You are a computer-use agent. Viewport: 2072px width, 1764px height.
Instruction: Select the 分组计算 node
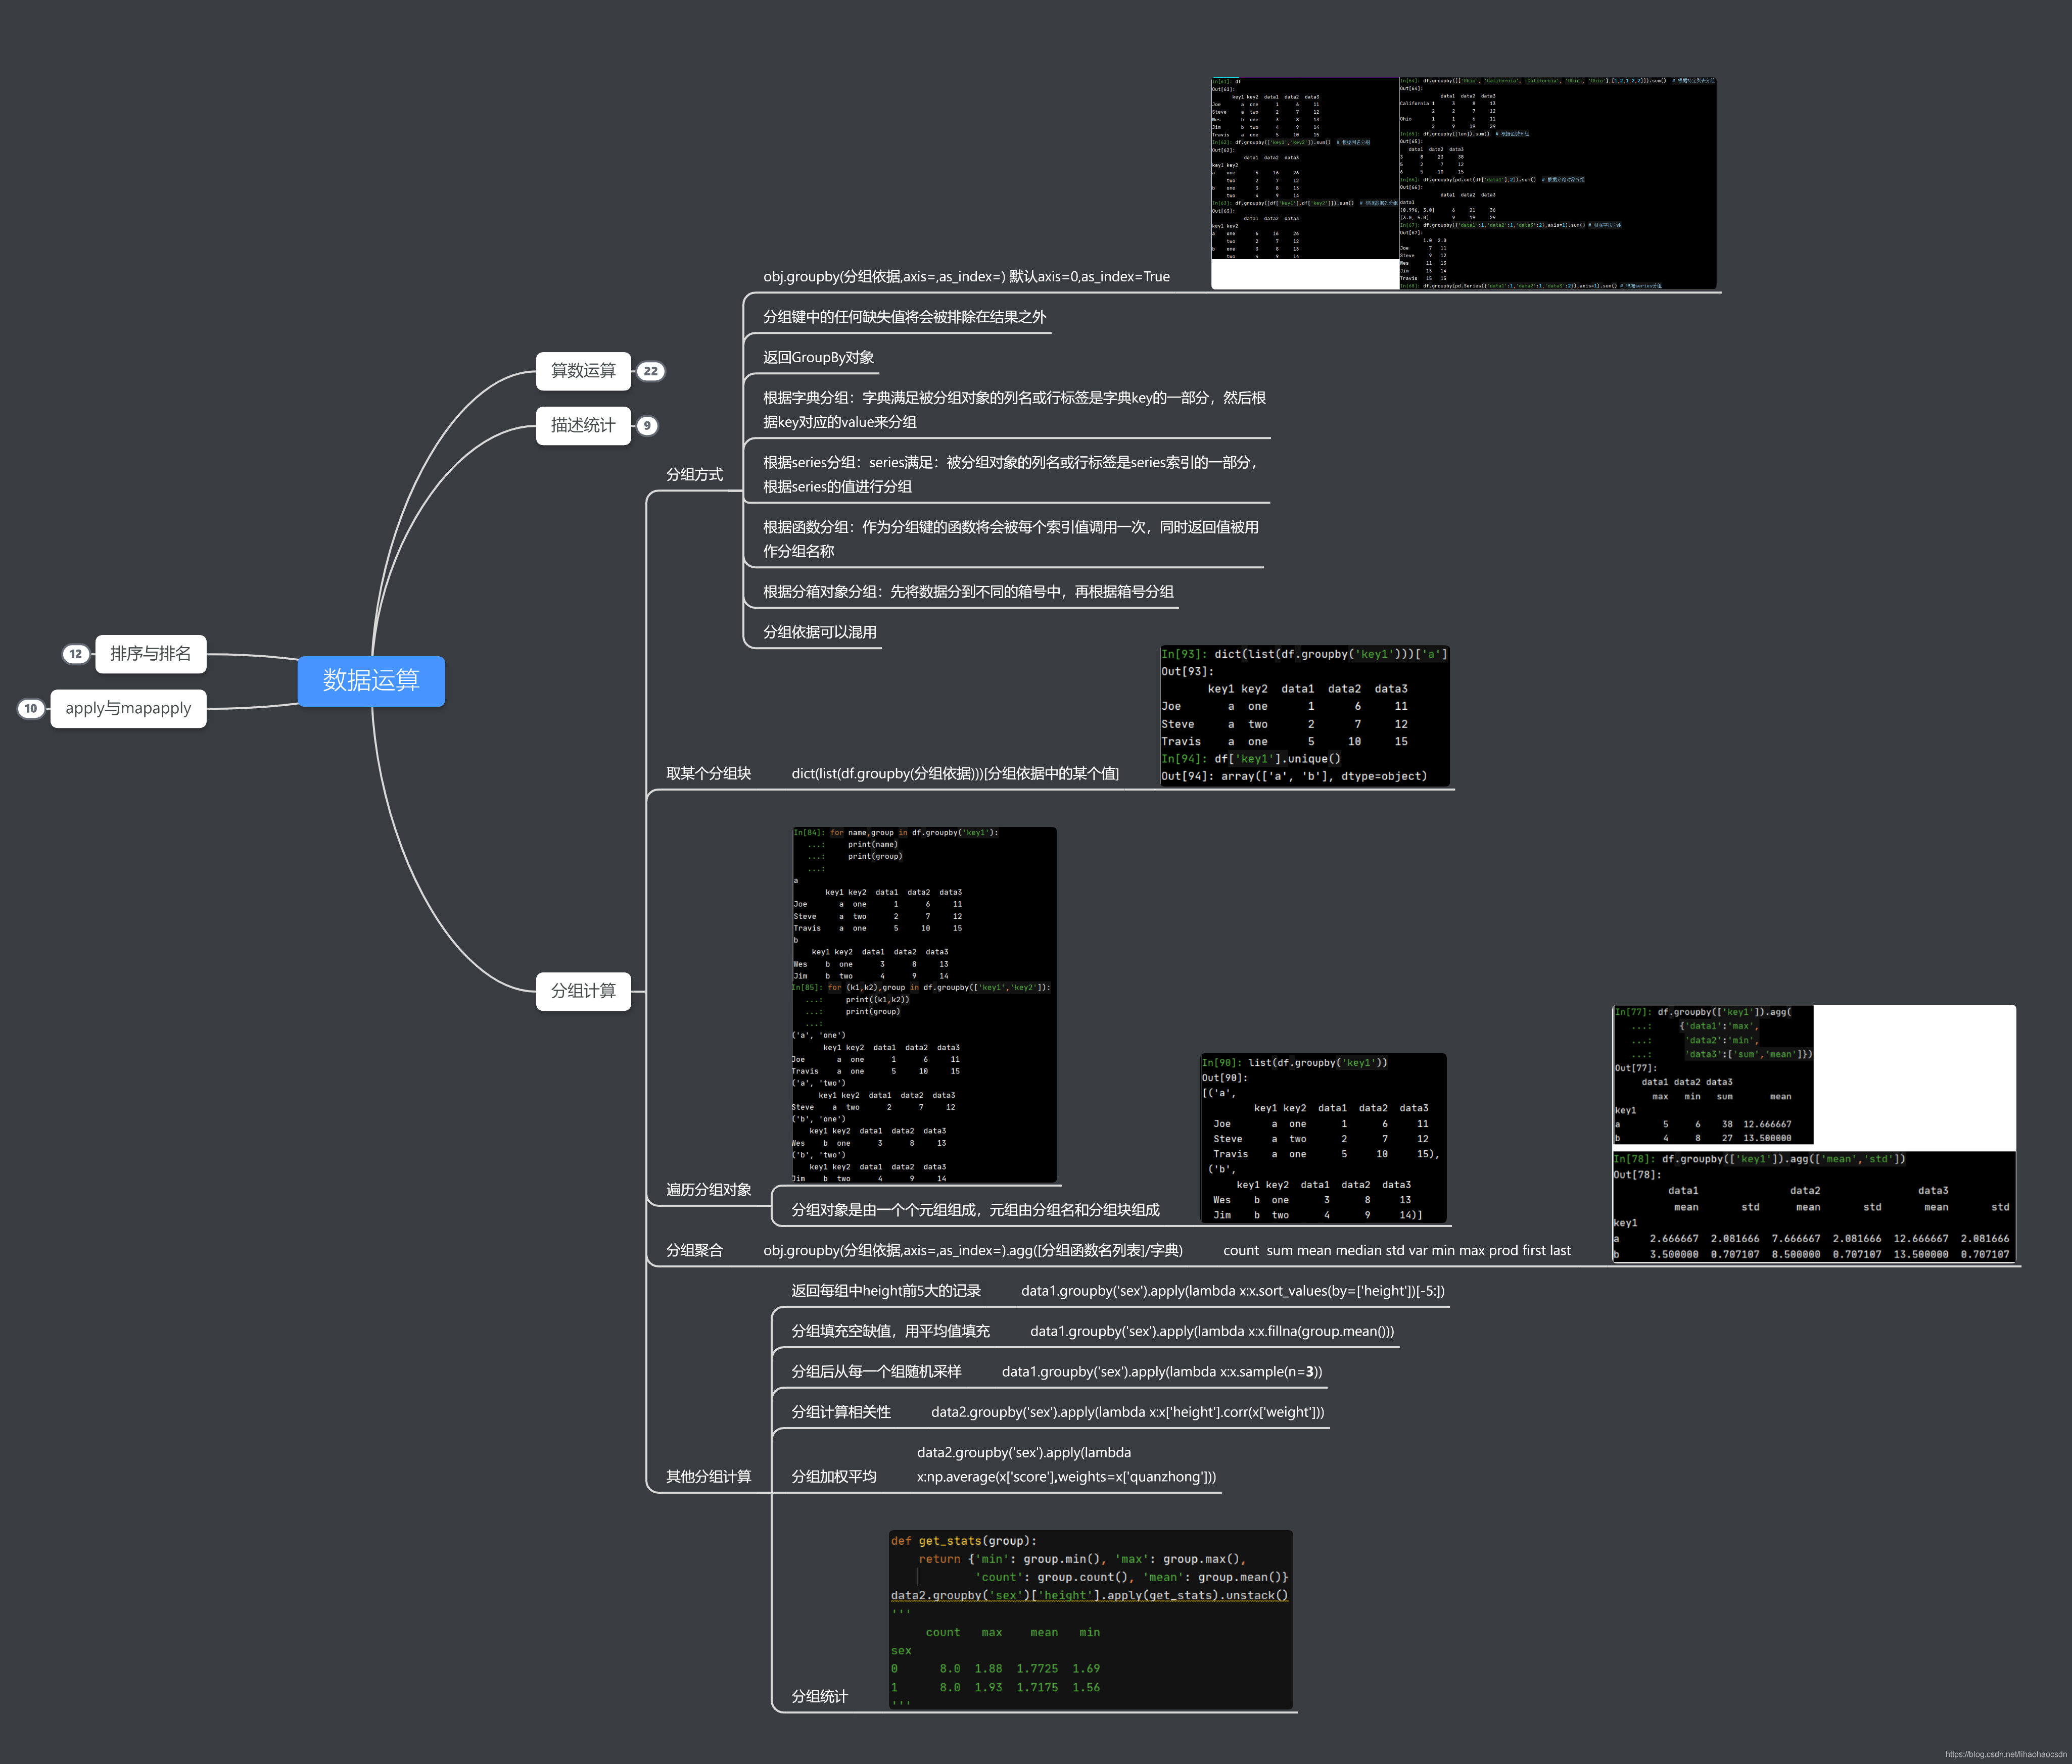[x=583, y=992]
